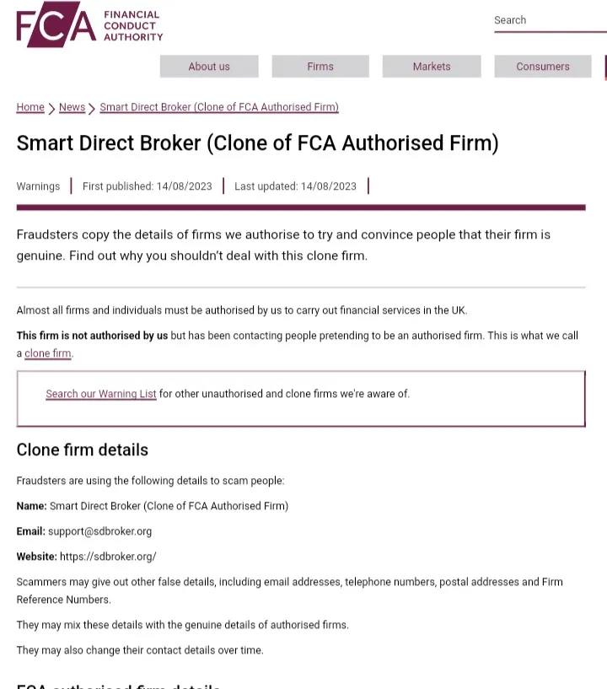607x689 pixels.
Task: Click the chevron after Home breadcrumb
Action: tap(51, 109)
